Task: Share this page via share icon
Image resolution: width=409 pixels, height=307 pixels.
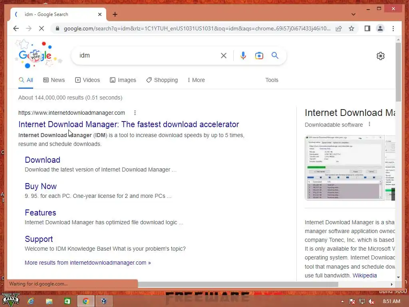Action: 339,28
